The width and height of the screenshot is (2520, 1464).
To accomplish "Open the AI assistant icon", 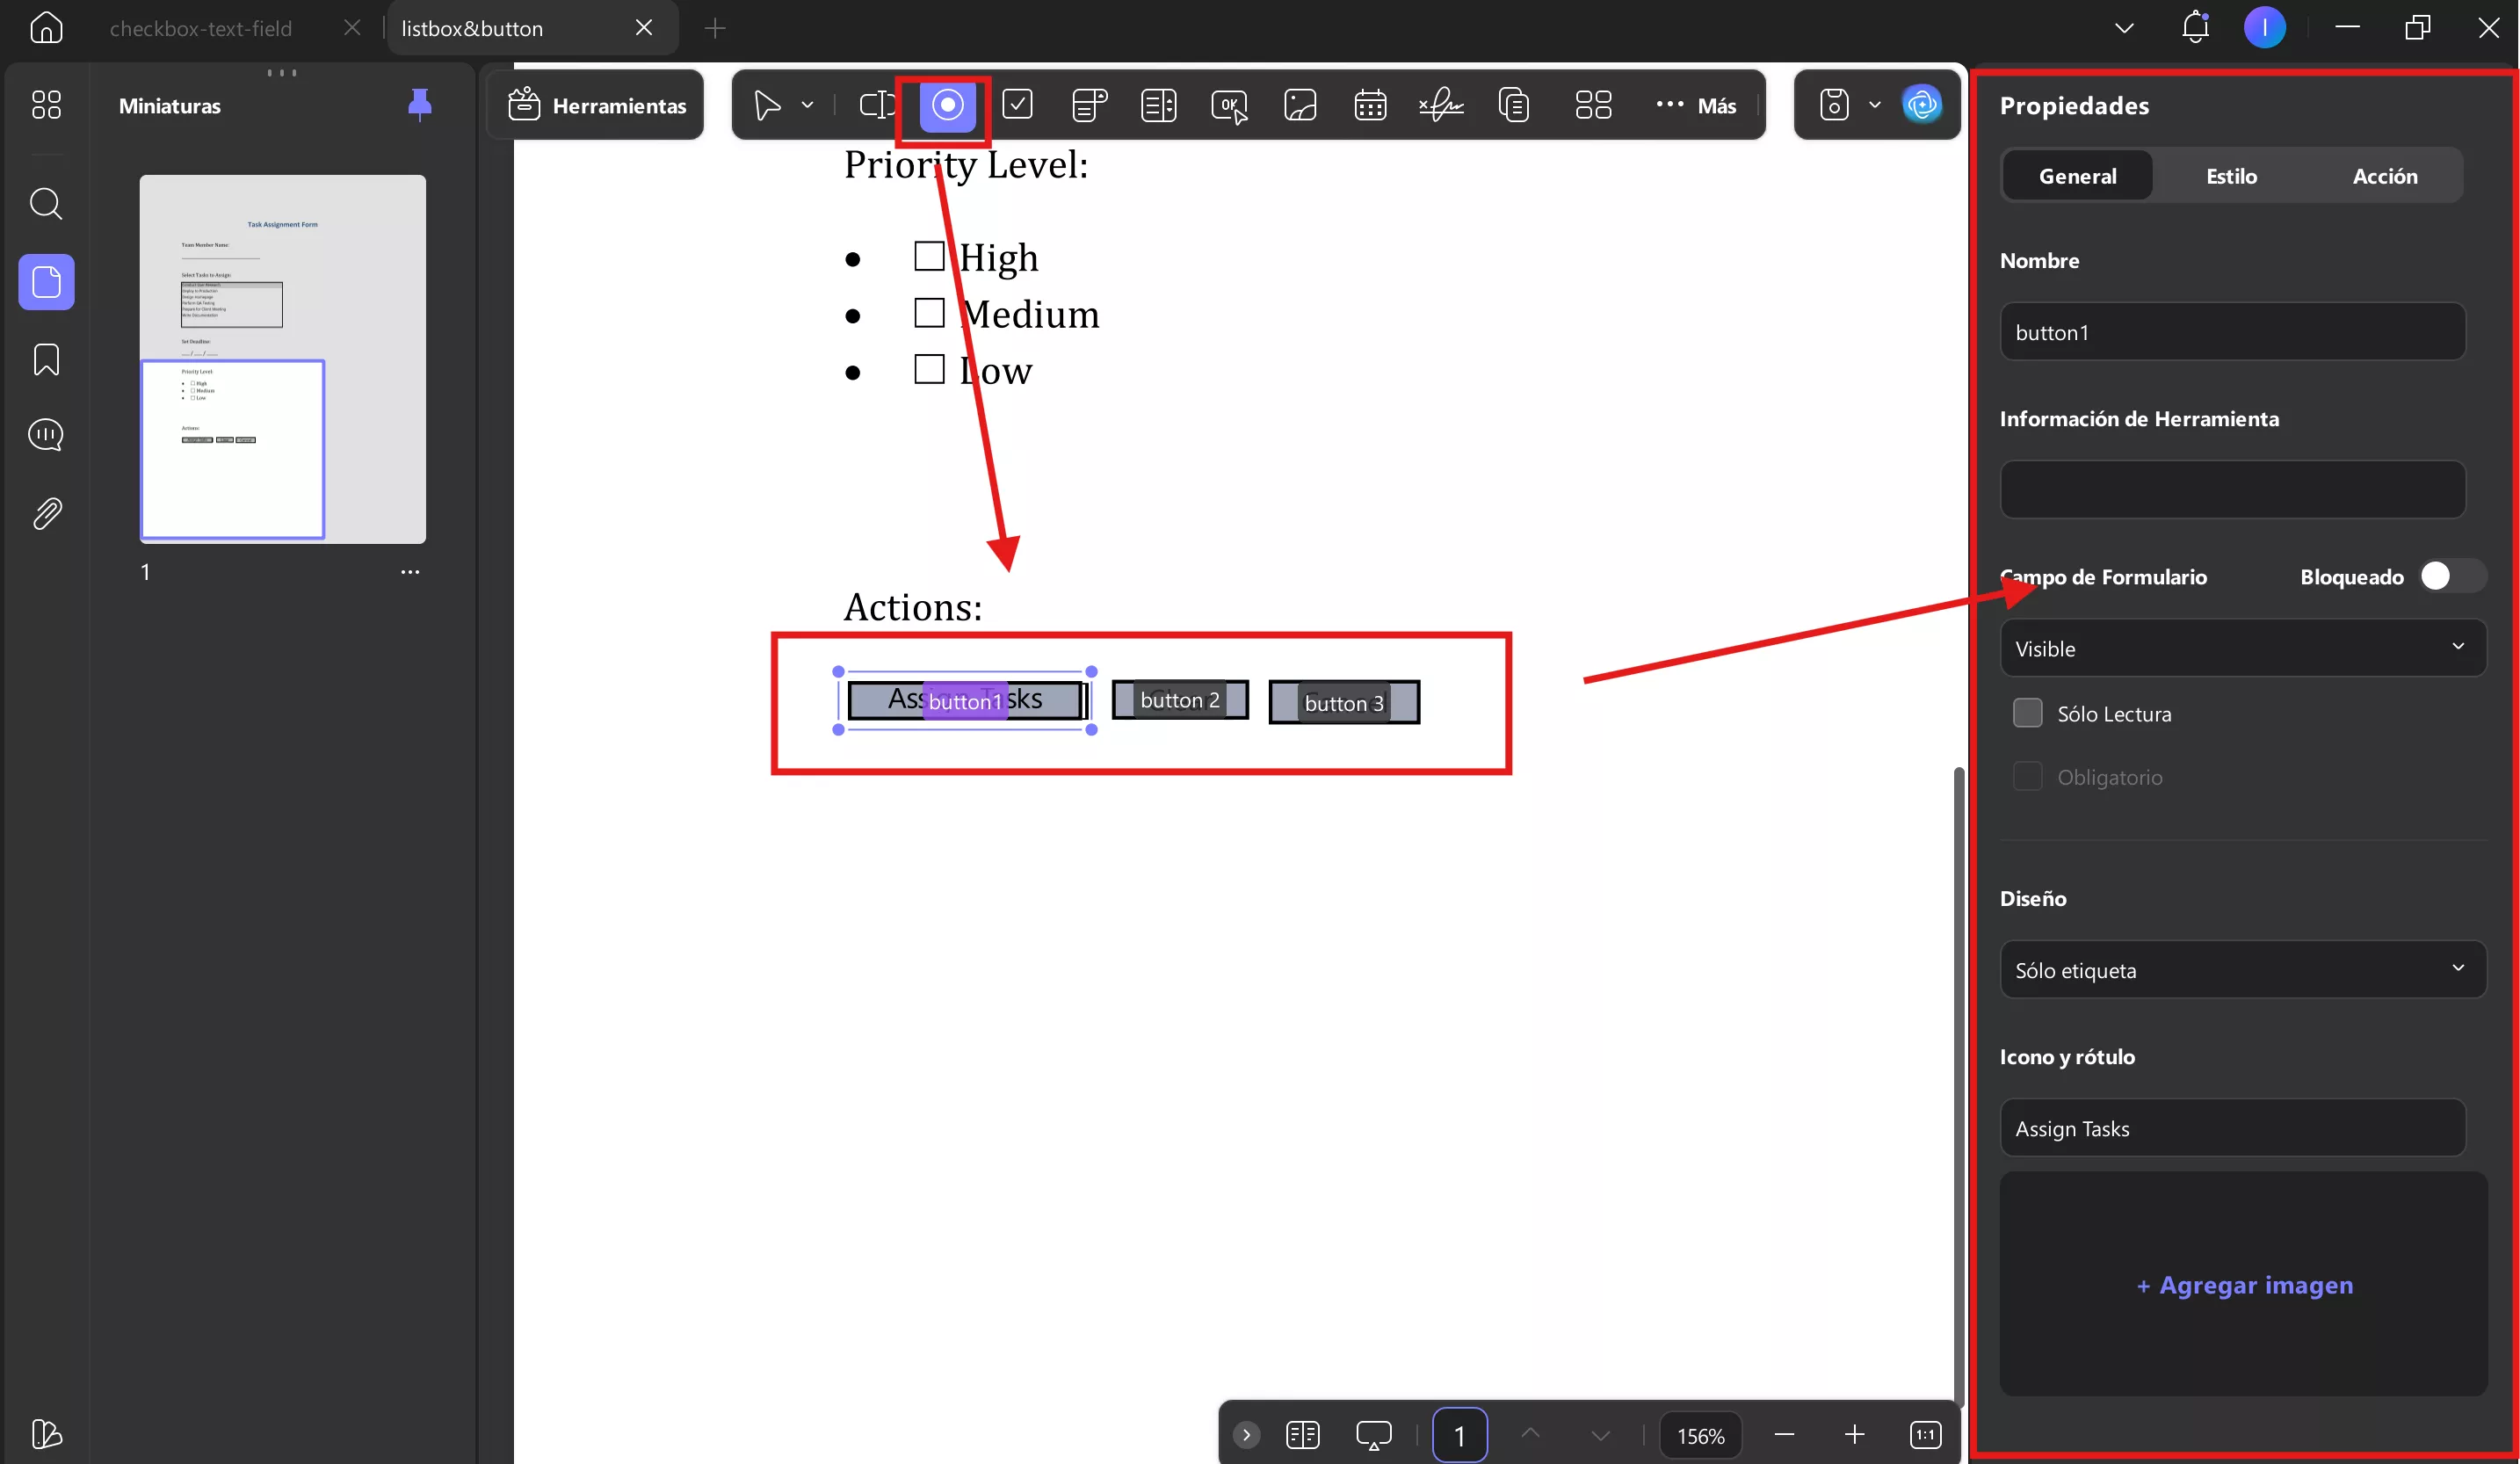I will pyautogui.click(x=1922, y=105).
